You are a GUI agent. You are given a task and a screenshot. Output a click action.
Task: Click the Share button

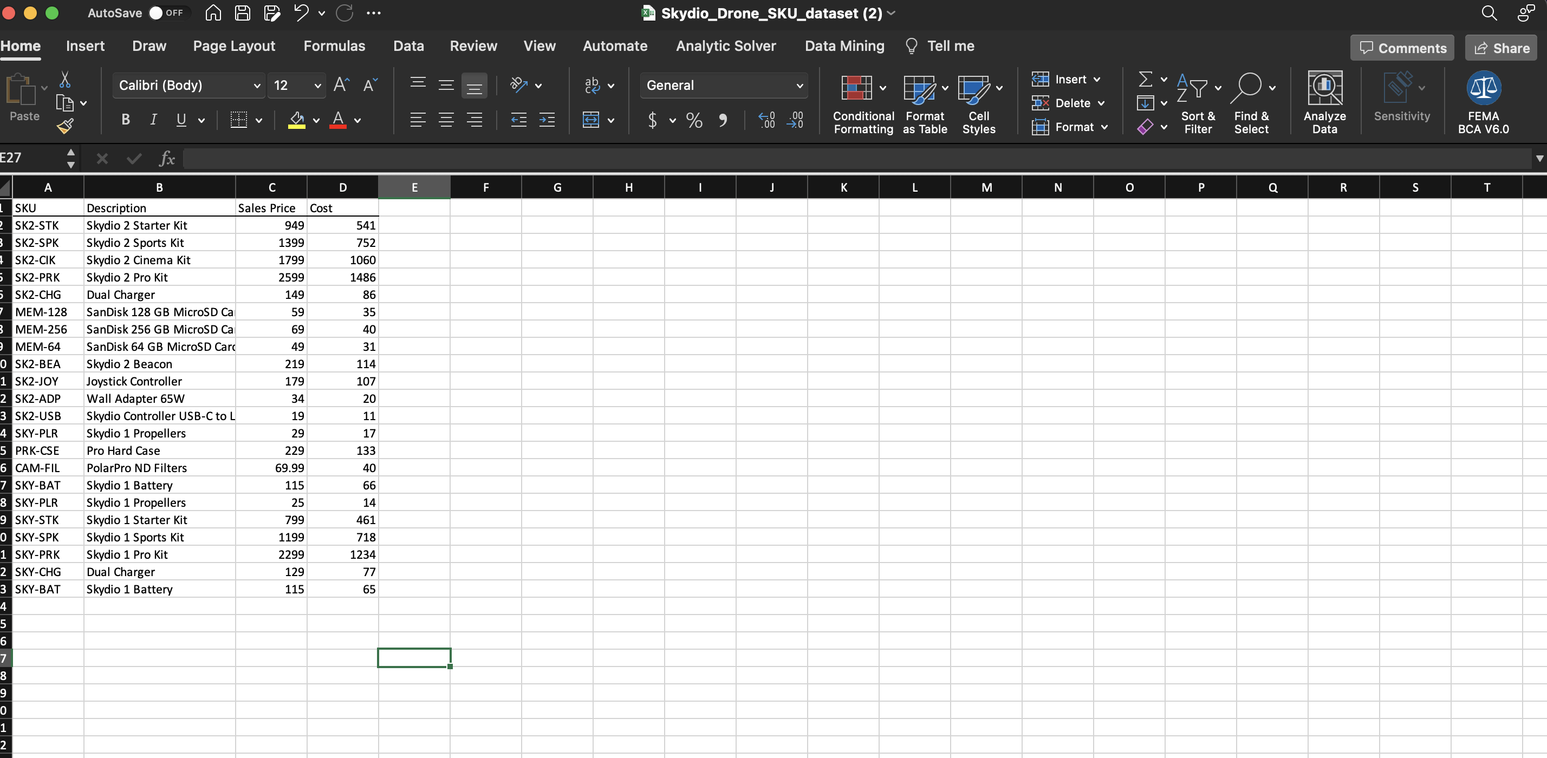1501,48
